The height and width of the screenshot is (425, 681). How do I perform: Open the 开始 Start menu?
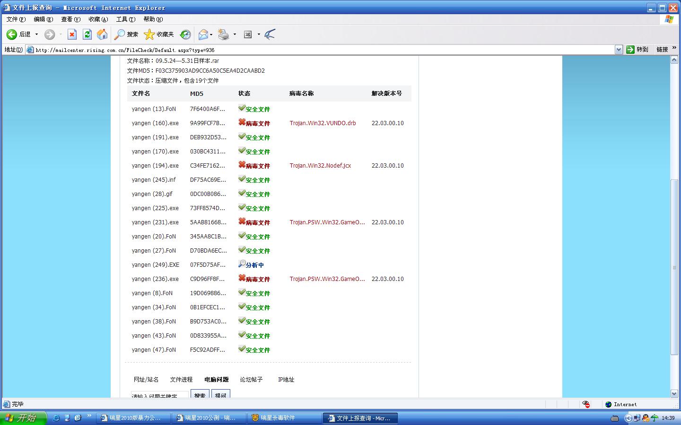coord(23,418)
